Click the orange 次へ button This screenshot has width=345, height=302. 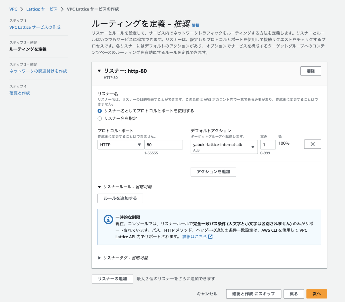[317, 294]
